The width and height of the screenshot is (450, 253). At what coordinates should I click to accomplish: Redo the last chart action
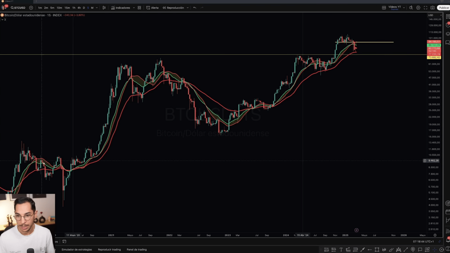pyautogui.click(x=202, y=8)
